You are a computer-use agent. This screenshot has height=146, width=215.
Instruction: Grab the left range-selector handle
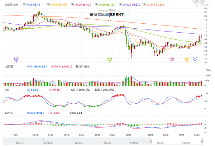tap(151, 141)
